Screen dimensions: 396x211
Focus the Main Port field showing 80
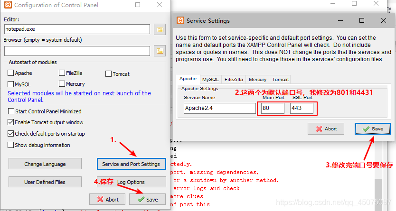pyautogui.click(x=273, y=108)
